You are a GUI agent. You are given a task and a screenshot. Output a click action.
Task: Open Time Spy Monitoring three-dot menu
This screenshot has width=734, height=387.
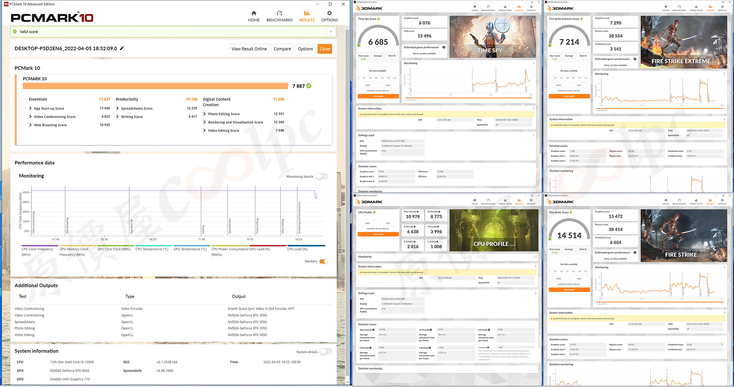click(x=533, y=63)
